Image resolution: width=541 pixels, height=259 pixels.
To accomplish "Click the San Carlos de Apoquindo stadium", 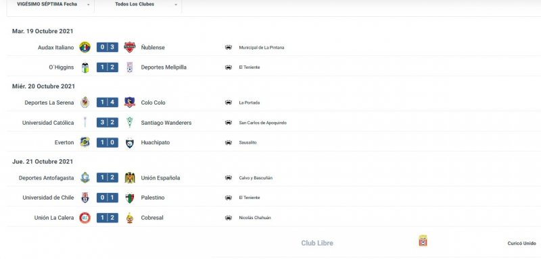I will pos(262,123).
